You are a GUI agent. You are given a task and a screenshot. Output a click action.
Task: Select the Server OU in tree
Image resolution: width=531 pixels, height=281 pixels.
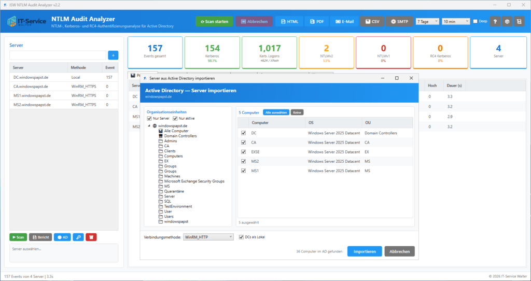tap(170, 196)
